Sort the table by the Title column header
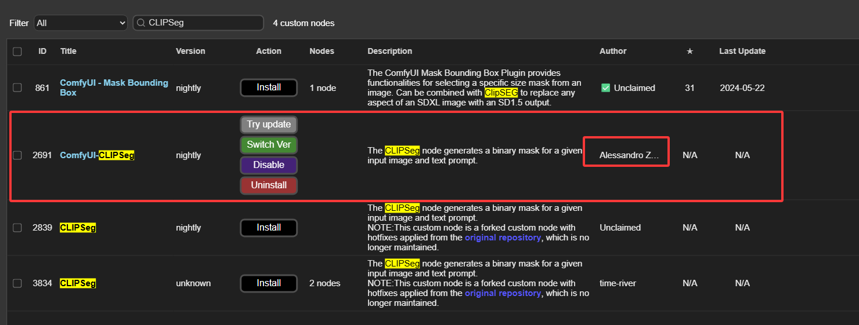 68,51
